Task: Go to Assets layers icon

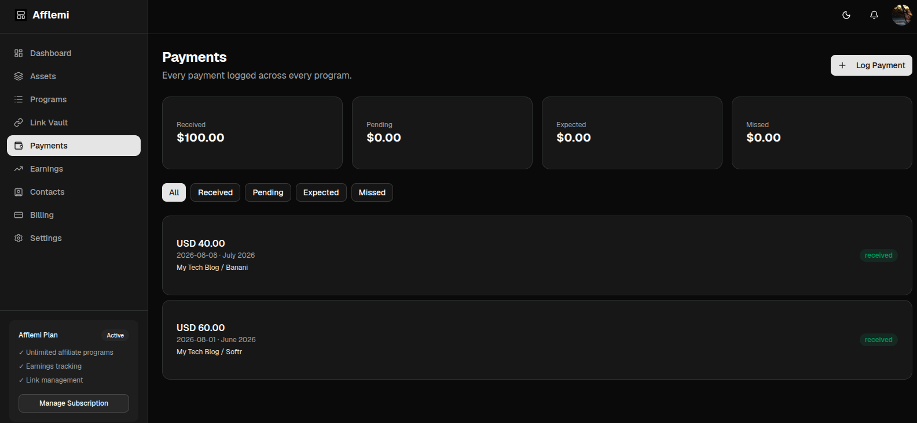Action: (x=19, y=76)
